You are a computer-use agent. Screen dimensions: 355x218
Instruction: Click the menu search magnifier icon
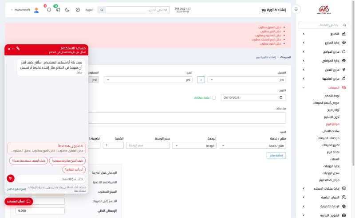(x=345, y=25)
